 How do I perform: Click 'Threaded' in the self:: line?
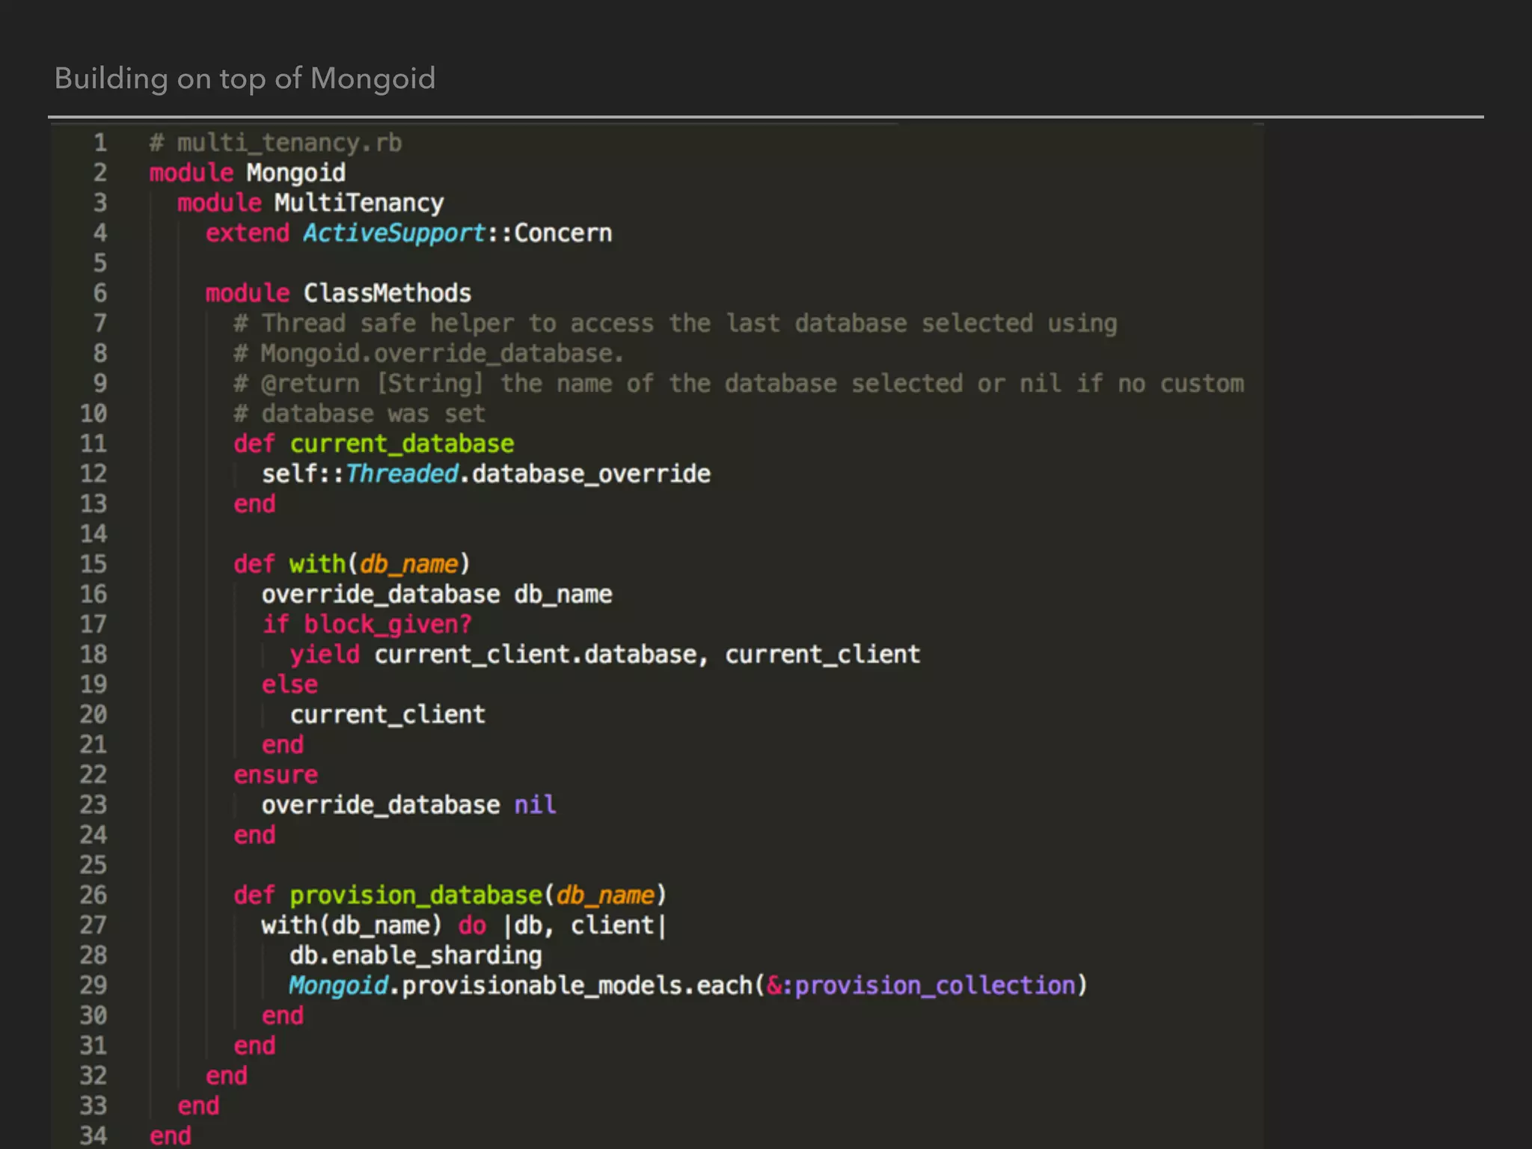tap(402, 474)
